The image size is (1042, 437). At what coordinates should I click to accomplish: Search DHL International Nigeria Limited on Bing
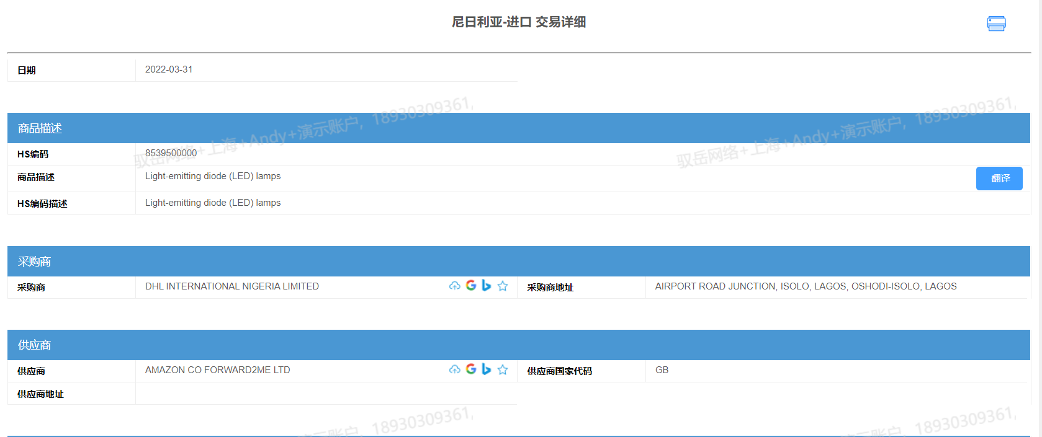tap(487, 285)
